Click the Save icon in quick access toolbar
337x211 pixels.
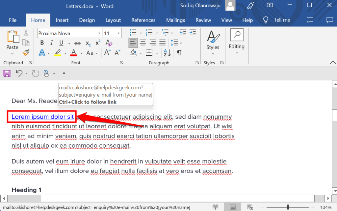(7, 74)
